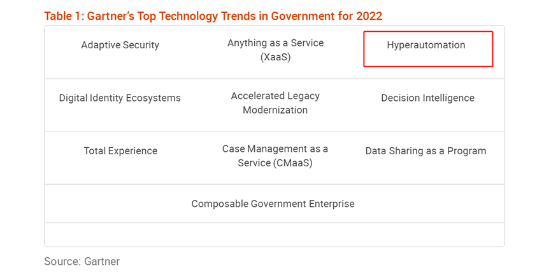Image resolution: width=551 pixels, height=273 pixels.
Task: Select Composable Government Enterprise row
Action: (x=275, y=204)
